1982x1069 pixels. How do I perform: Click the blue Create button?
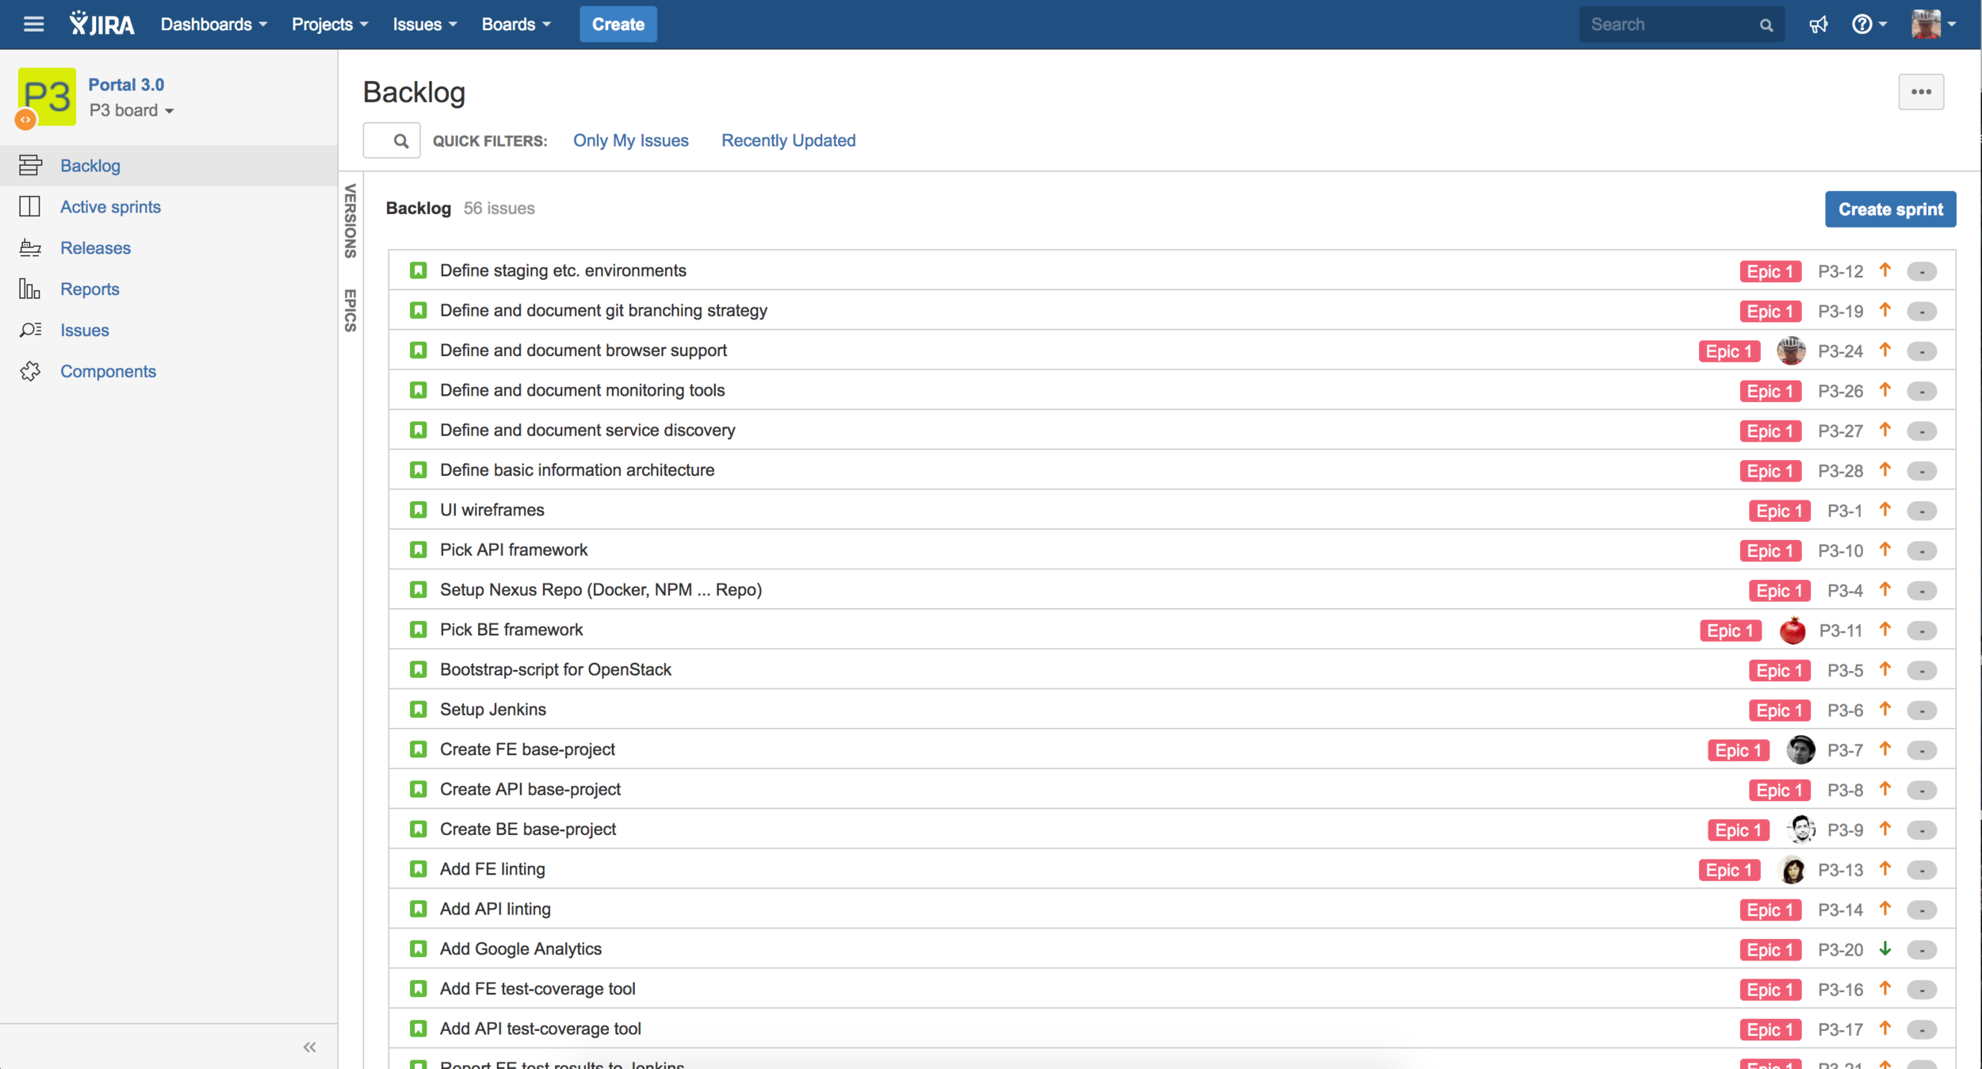(x=618, y=25)
